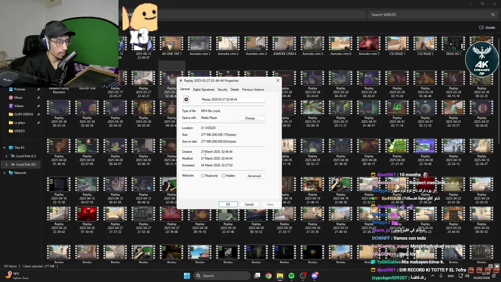Click the ENG language indicator
Viewport: 501px width, 282px height.
451,276
